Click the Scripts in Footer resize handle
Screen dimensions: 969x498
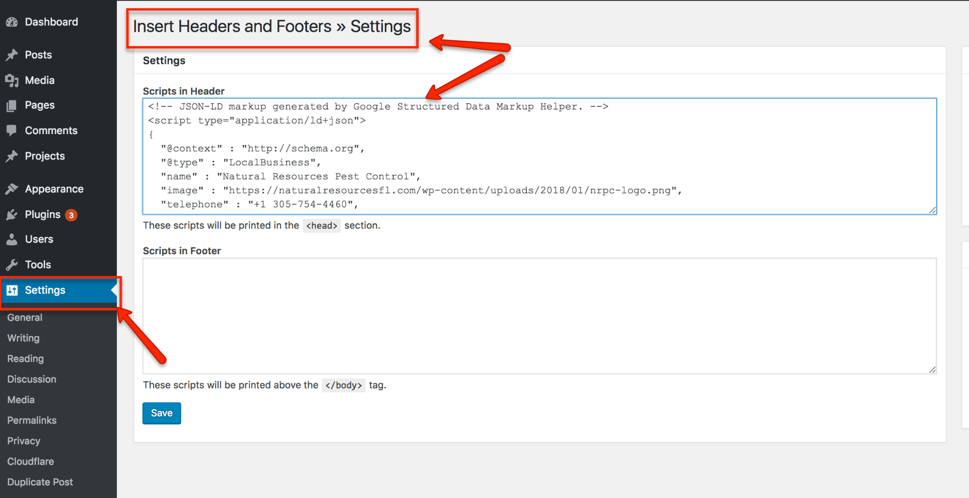(932, 370)
